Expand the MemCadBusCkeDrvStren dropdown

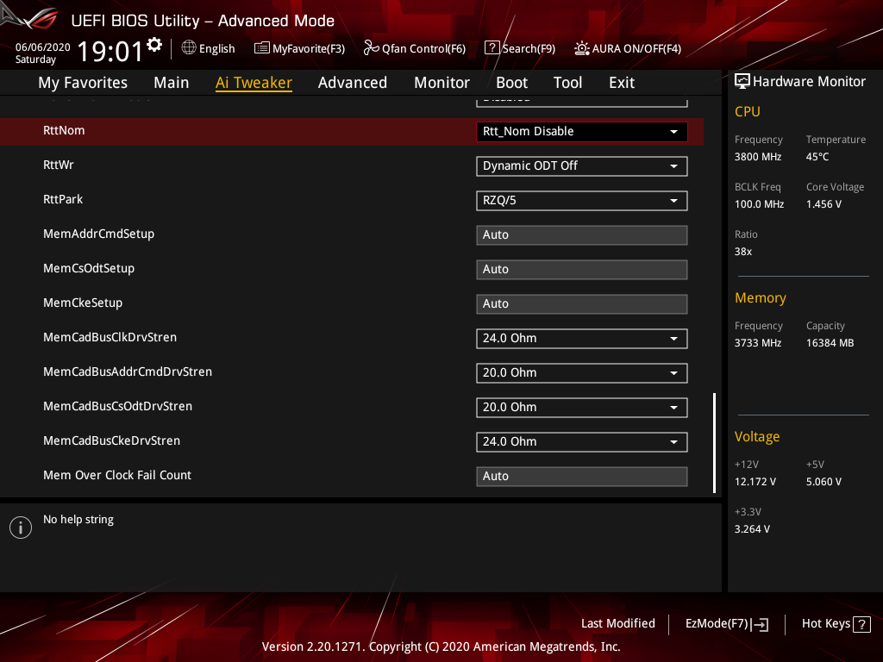(582, 442)
